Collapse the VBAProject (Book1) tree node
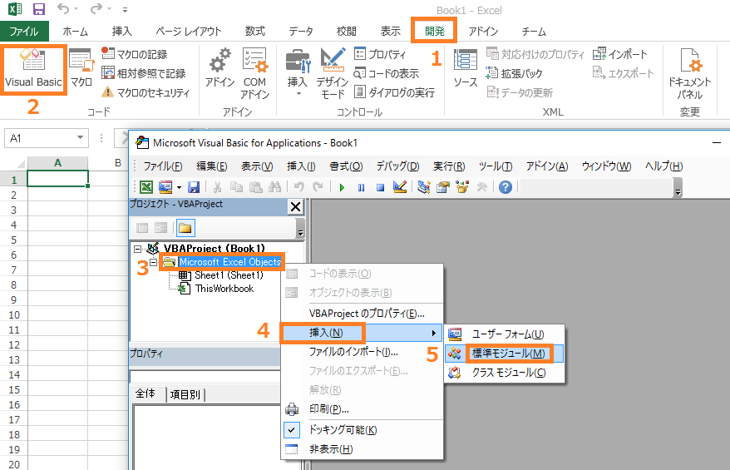 tap(138, 248)
